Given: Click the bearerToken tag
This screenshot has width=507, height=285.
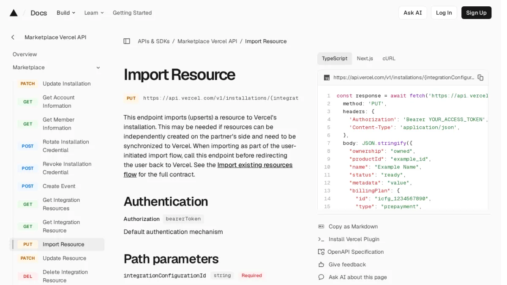Looking at the screenshot, I should [x=183, y=219].
